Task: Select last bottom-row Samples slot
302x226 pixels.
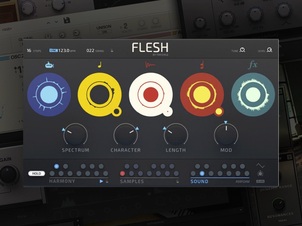Action: click(176, 174)
